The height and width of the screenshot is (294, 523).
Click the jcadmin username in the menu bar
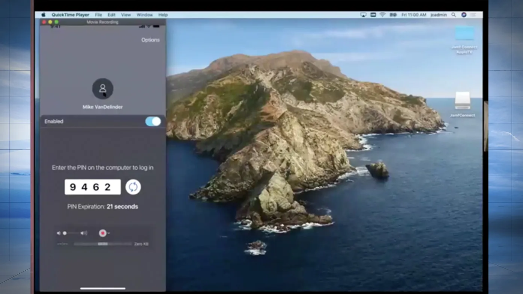[x=438, y=15]
